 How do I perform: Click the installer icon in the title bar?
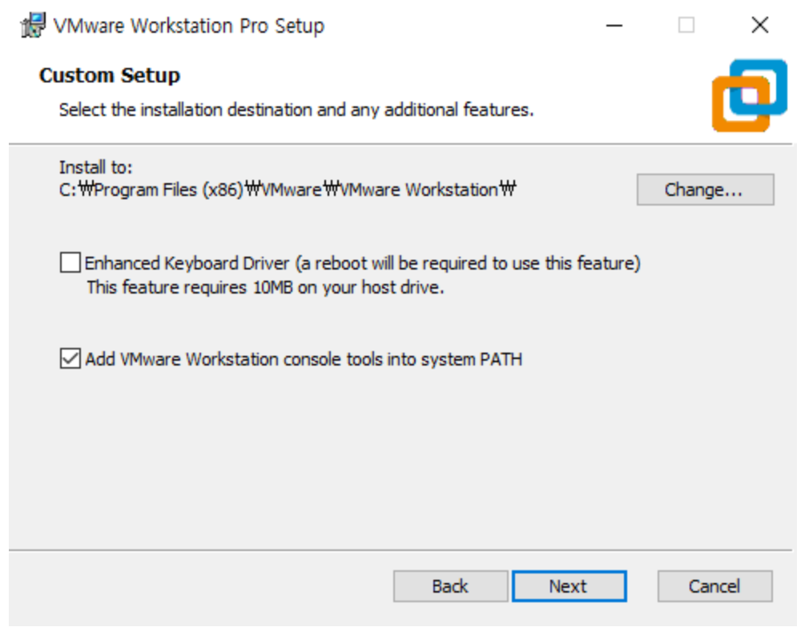pos(34,26)
